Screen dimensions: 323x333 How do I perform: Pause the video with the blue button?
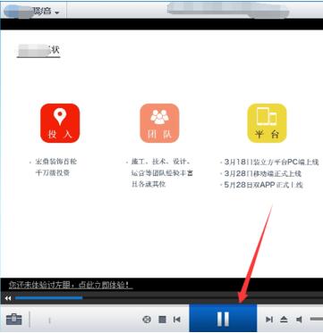223,319
